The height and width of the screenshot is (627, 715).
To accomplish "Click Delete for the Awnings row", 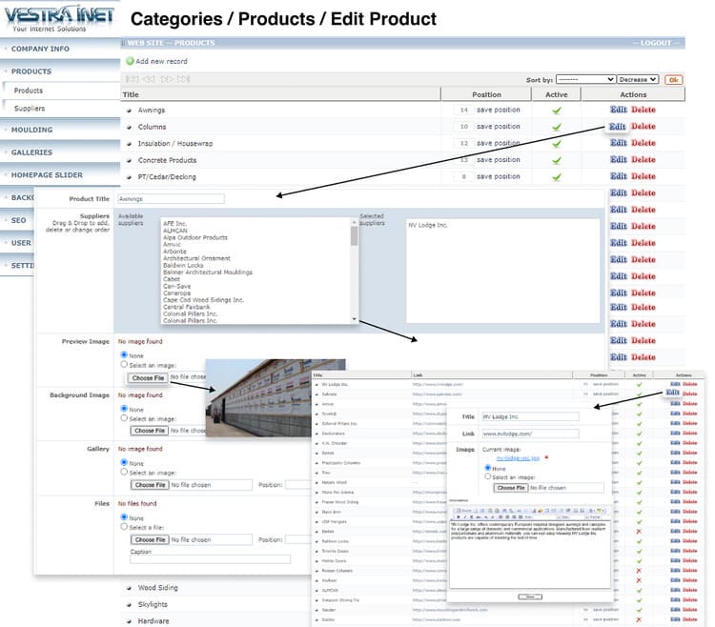I will click(643, 110).
